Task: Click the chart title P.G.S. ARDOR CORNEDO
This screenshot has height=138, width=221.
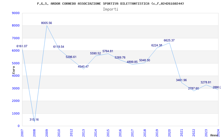Action: (110, 4)
